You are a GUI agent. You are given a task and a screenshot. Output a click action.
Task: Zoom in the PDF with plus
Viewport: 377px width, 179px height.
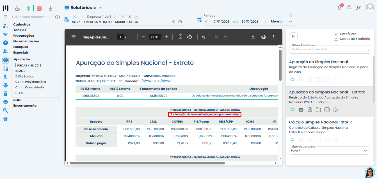pyautogui.click(x=167, y=37)
